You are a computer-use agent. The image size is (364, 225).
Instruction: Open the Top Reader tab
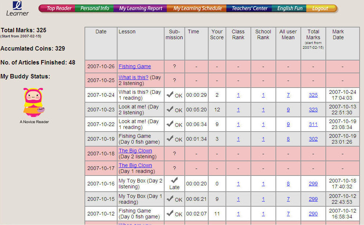[x=59, y=8]
